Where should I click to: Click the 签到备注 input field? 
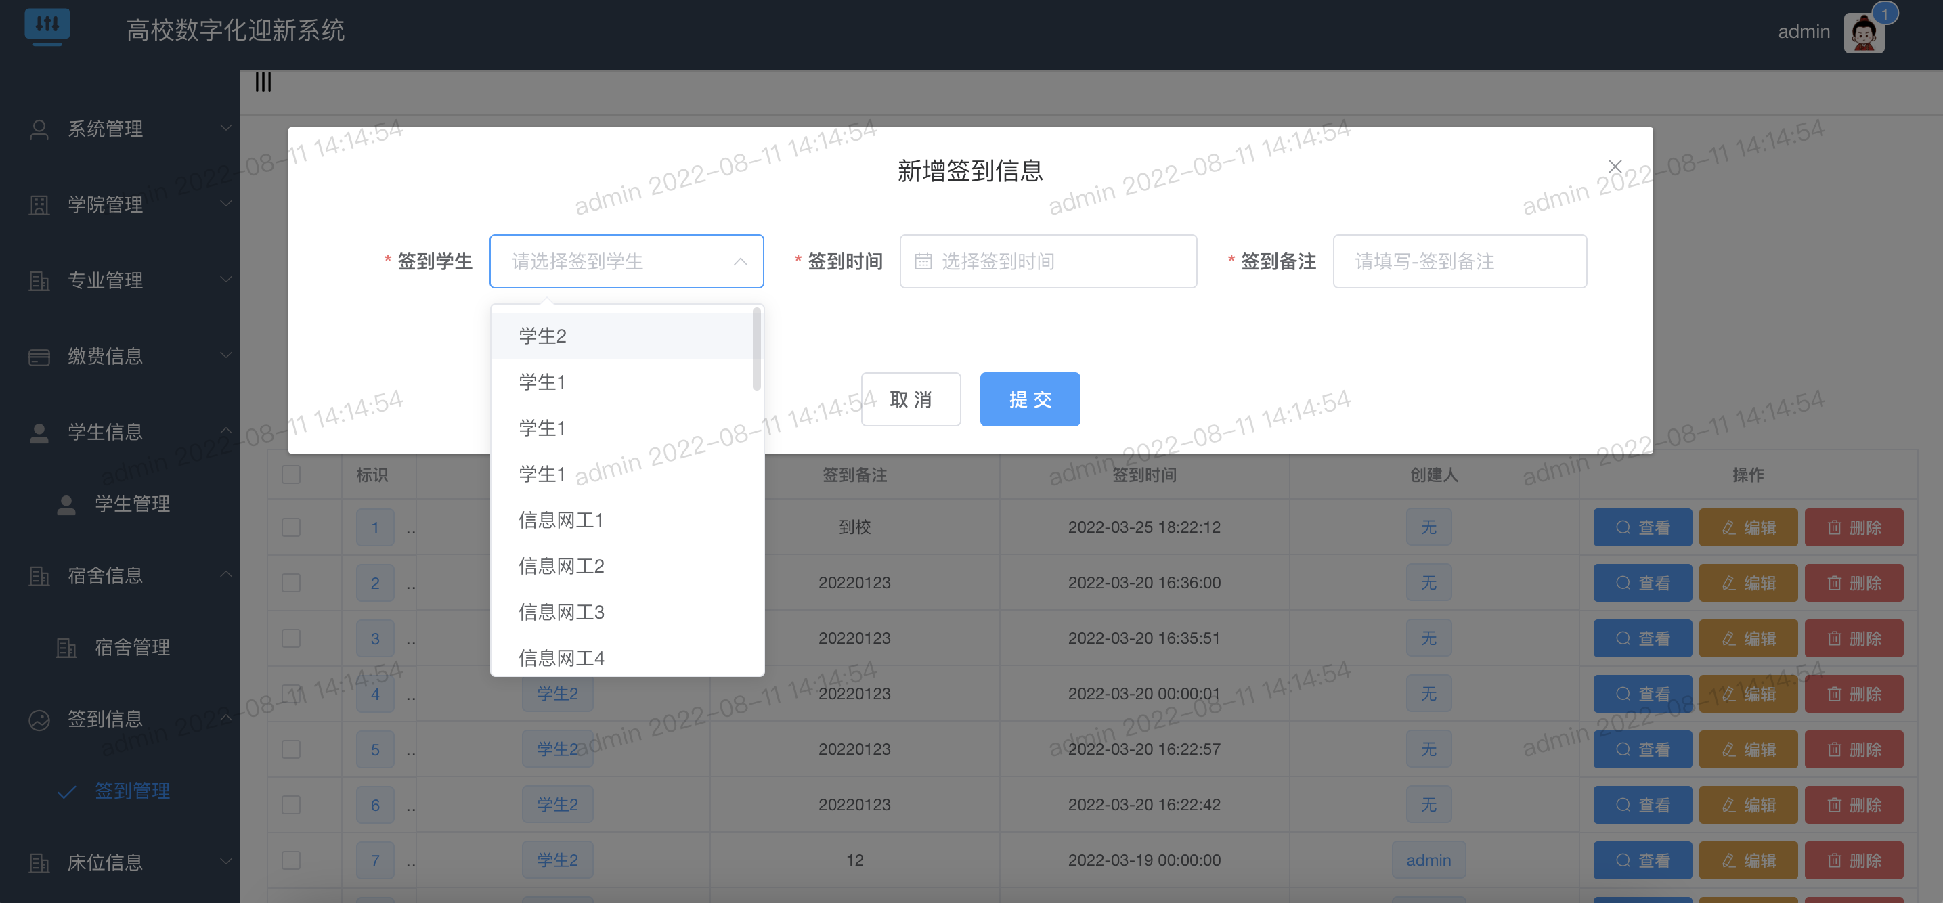coord(1460,261)
